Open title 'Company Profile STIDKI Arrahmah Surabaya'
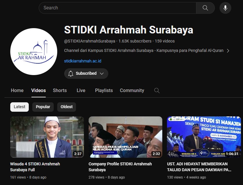The width and height of the screenshot is (243, 185). coord(120,167)
